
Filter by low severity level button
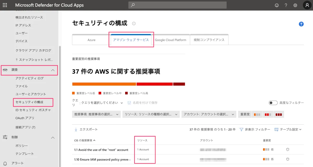point(257,114)
